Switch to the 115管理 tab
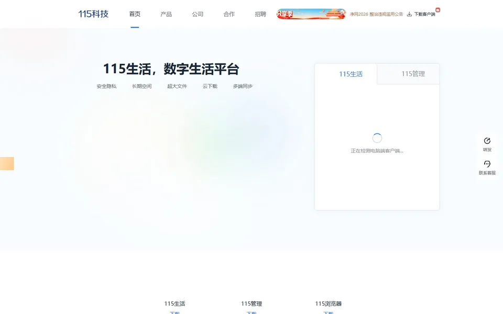The height and width of the screenshot is (314, 503). [x=413, y=74]
